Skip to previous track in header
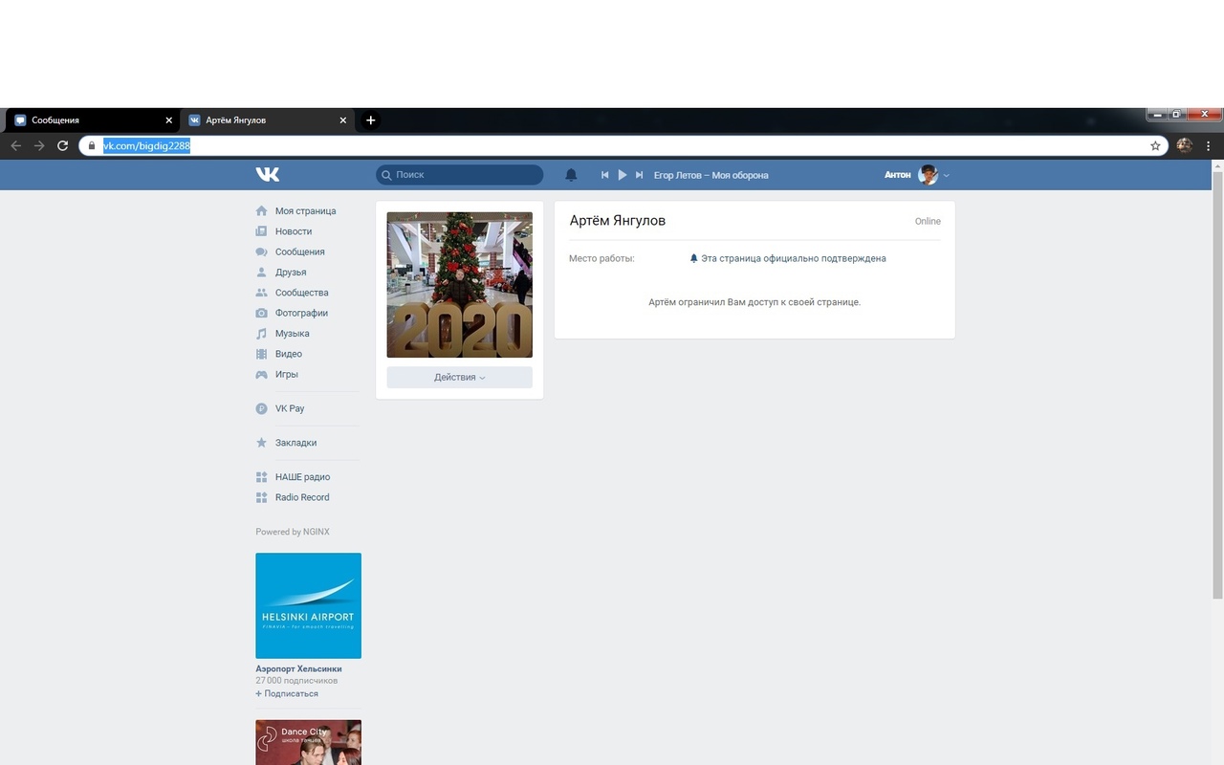 (604, 175)
